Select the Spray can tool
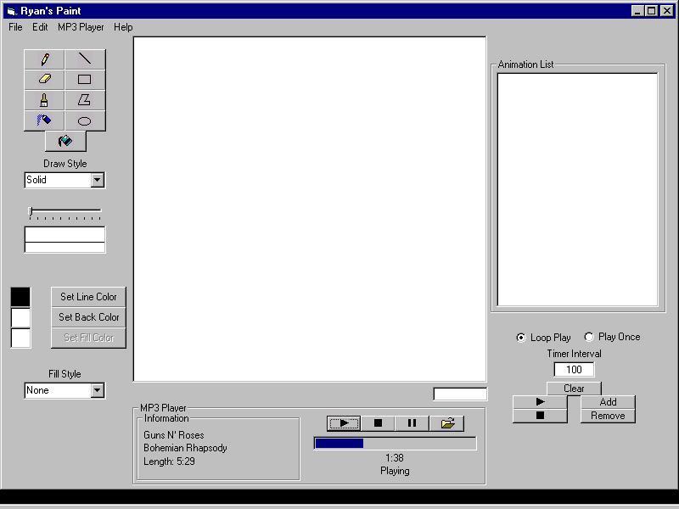This screenshot has height=509, width=679. [x=44, y=120]
